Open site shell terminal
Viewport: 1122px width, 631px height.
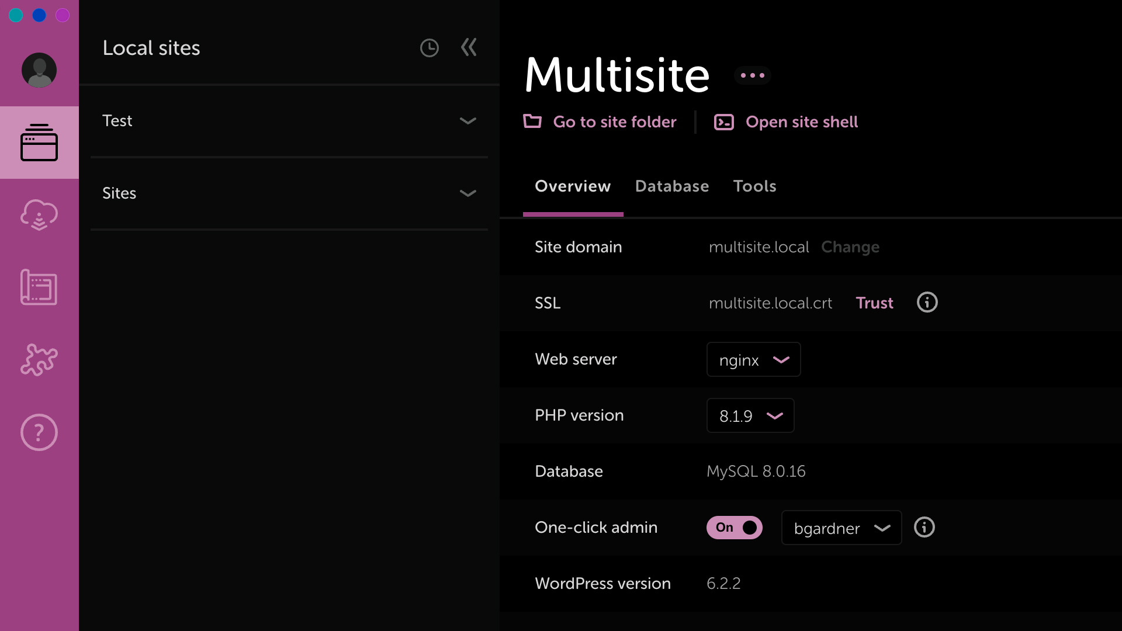point(785,121)
